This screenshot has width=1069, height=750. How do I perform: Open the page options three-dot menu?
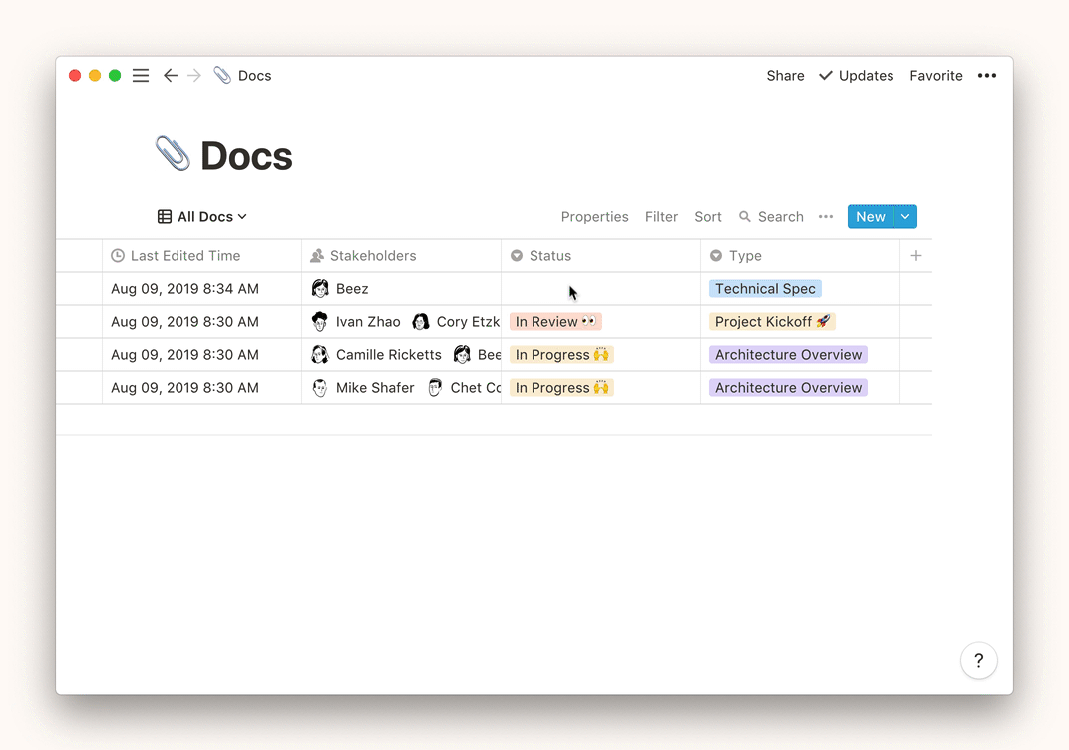click(x=986, y=76)
